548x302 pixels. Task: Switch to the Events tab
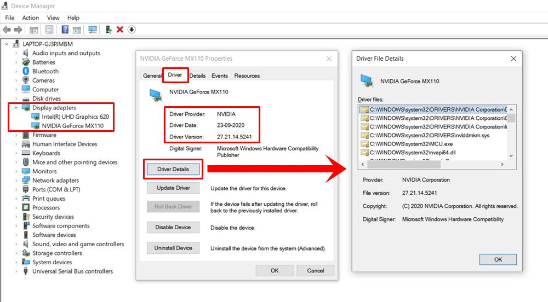tap(220, 75)
